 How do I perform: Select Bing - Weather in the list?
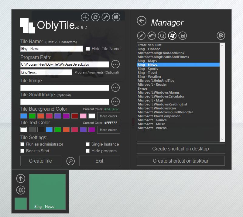[x=178, y=77]
